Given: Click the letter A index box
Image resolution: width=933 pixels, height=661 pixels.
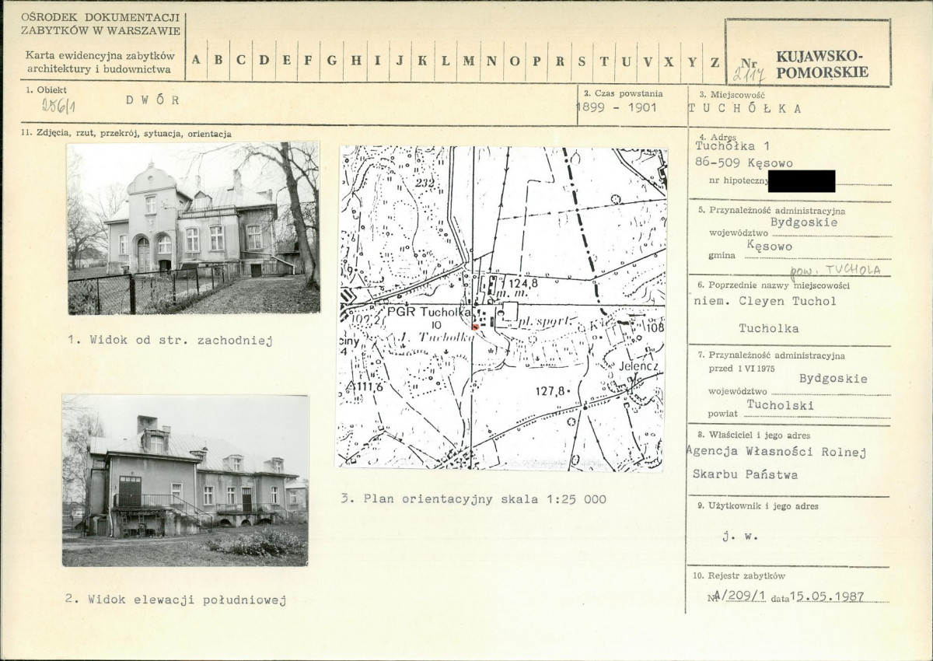Looking at the screenshot, I should (x=196, y=61).
